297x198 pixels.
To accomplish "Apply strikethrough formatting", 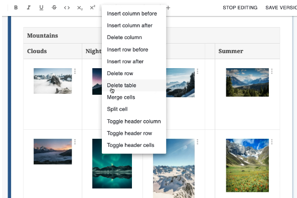I will tap(54, 8).
